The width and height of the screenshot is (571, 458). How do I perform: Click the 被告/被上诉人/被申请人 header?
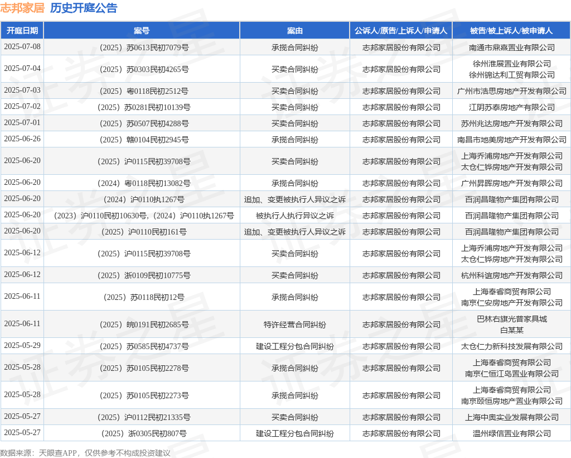coord(511,31)
